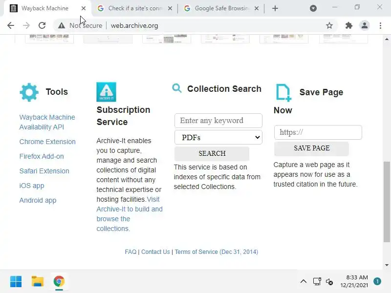Open Wayback Machine Availability API link
Screen dimensions: 391x293
(x=47, y=122)
